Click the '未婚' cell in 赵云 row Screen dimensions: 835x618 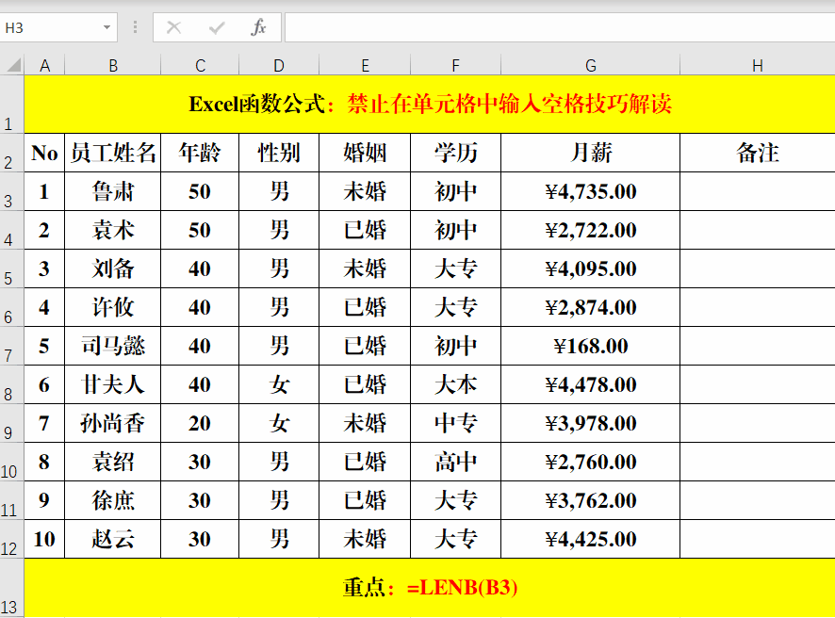(x=365, y=539)
